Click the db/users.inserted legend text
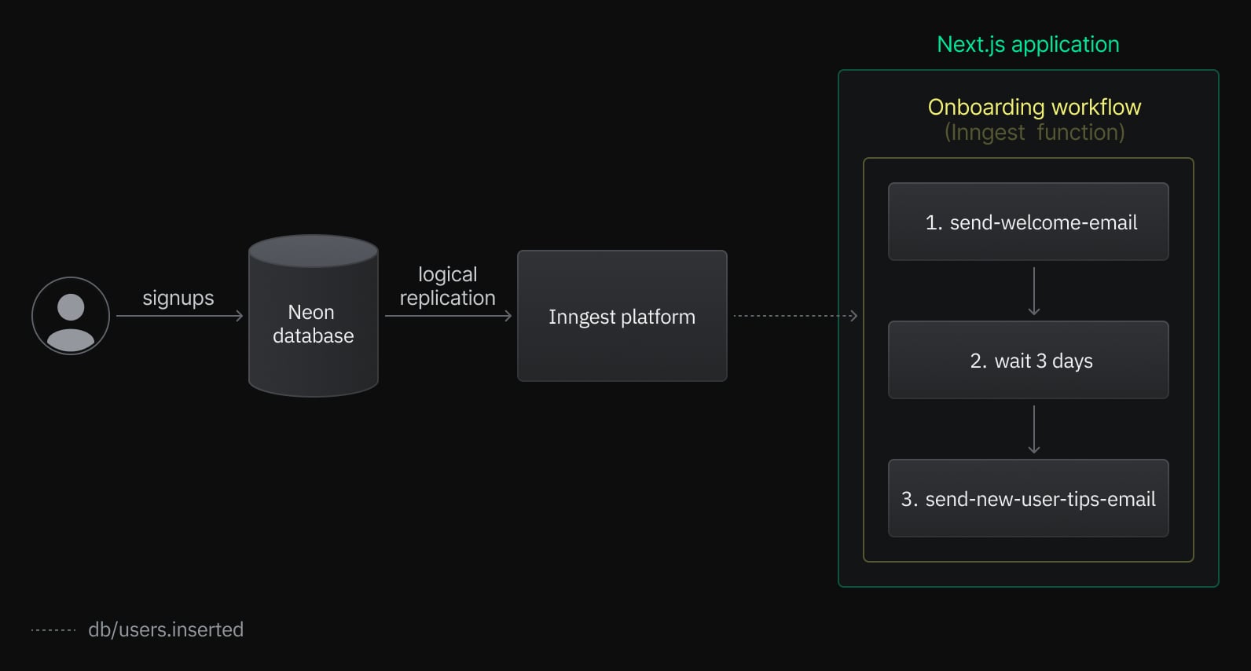Screen dimensions: 1251x671 [x=166, y=630]
